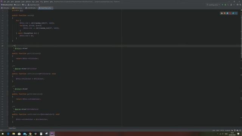
Task: Open the Run menu
Action: (x=33, y=2)
